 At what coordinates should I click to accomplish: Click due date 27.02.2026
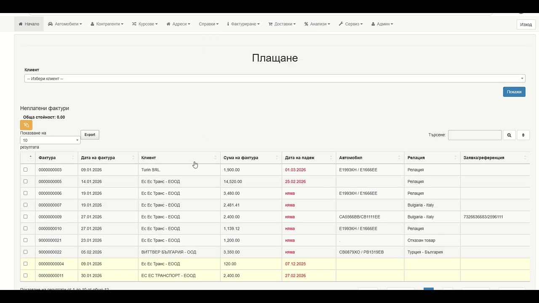coord(295,276)
